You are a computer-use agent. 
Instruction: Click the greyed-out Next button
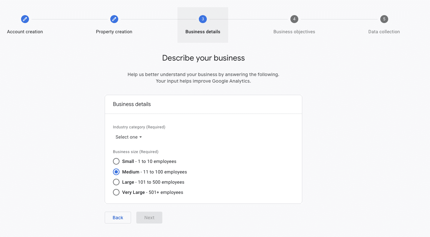[x=149, y=218]
